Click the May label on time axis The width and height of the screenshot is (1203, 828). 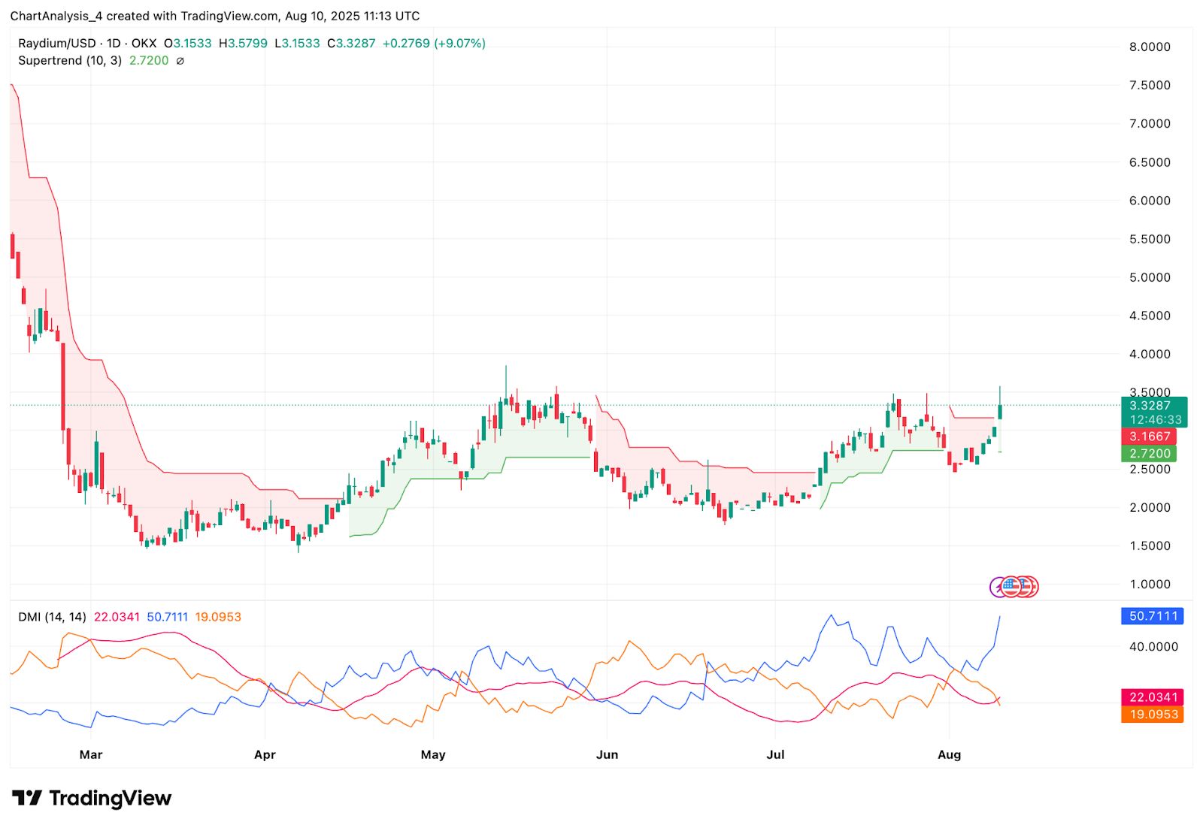click(433, 754)
